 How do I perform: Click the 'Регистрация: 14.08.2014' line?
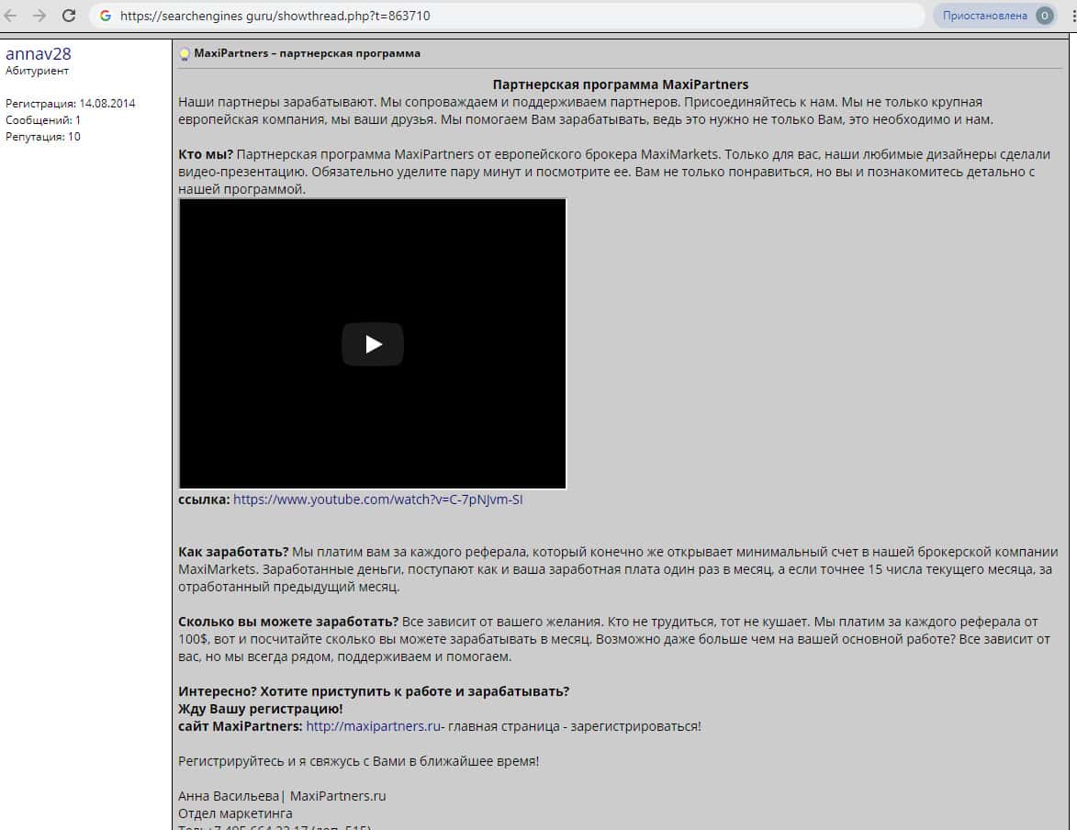[70, 103]
